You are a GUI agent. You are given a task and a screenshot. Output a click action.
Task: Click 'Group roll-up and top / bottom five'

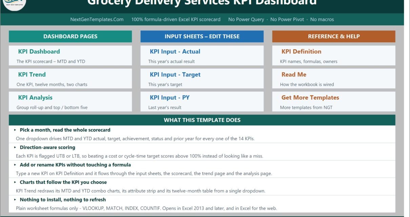click(52, 107)
